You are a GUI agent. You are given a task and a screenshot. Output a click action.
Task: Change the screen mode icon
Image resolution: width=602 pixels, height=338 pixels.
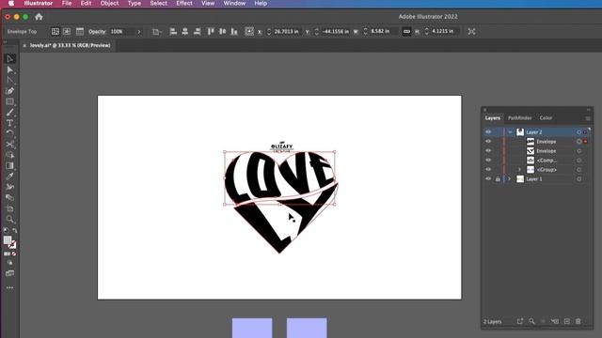(x=10, y=273)
